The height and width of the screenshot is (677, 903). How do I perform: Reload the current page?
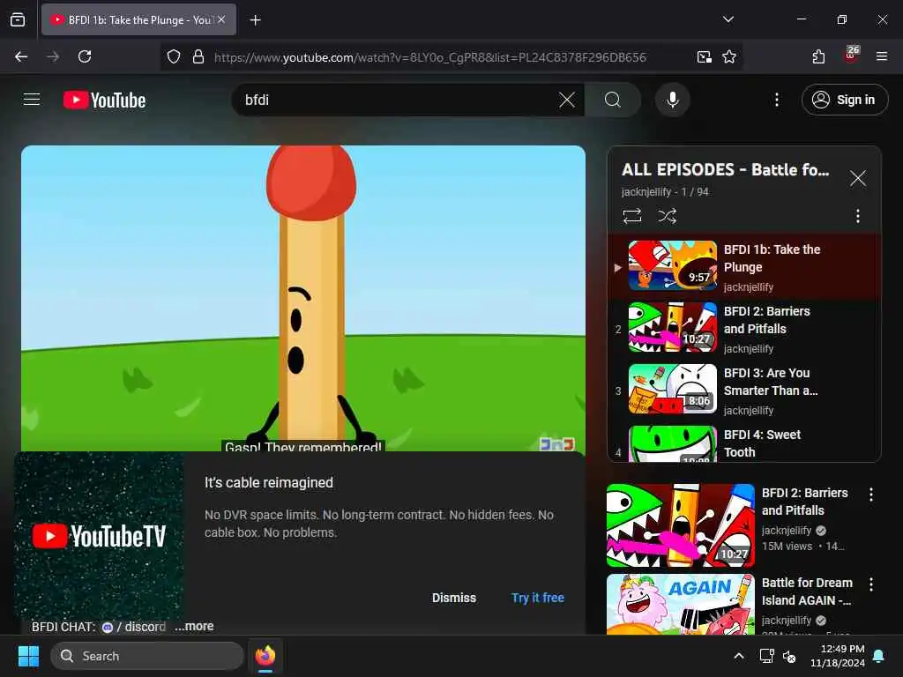click(x=85, y=56)
